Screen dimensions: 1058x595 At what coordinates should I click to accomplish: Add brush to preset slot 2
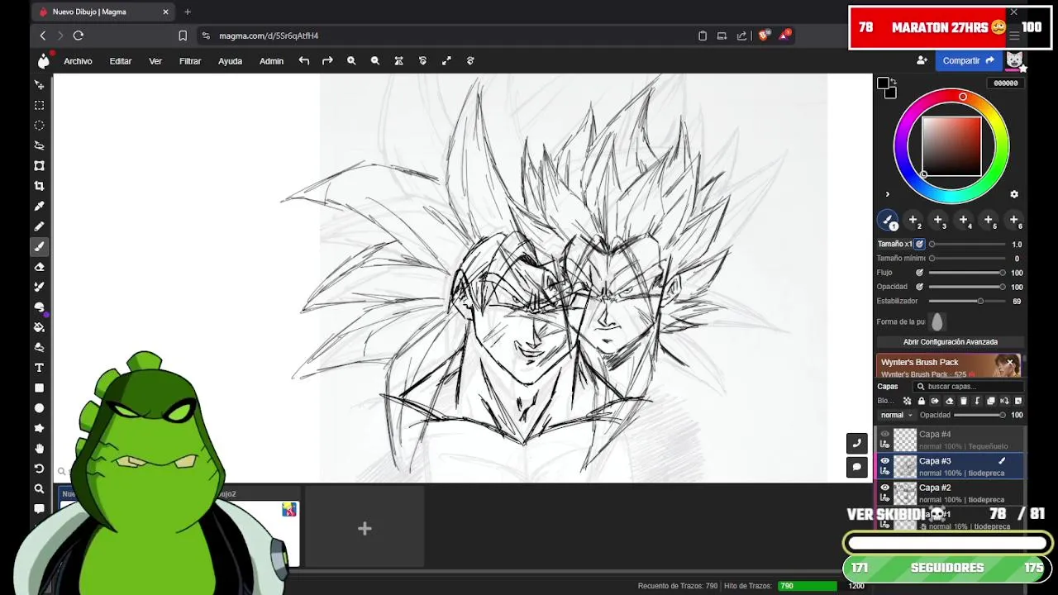pos(913,221)
